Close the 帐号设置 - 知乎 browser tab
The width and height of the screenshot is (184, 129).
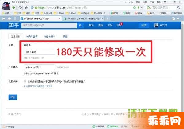[60, 18]
